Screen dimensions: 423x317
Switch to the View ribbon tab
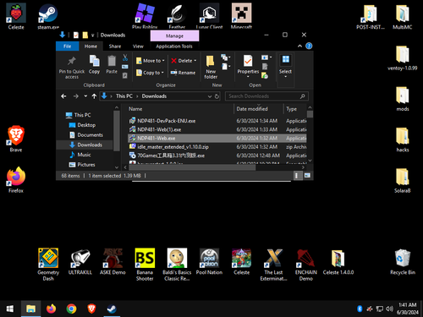tap(138, 46)
